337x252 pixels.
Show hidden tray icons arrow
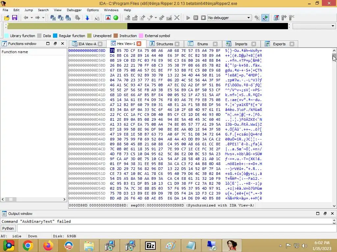280,246
